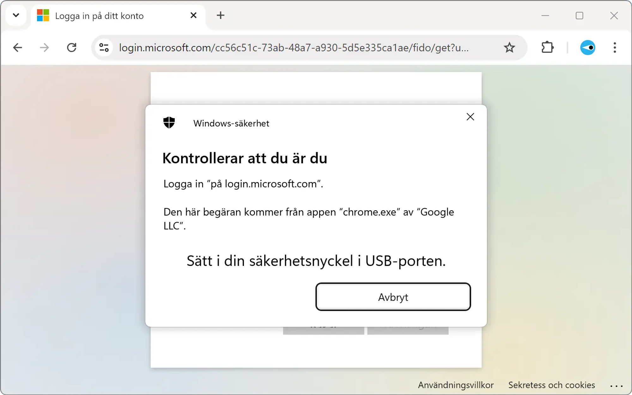Open the Sekretess och cookies link
This screenshot has height=395, width=632.
(x=551, y=385)
